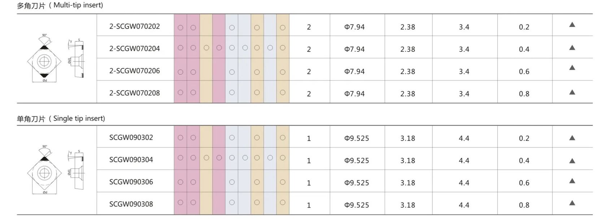606x222 pixels.
Task: Click the empty pink cell in the SCGW090302 row
Action: coord(219,137)
